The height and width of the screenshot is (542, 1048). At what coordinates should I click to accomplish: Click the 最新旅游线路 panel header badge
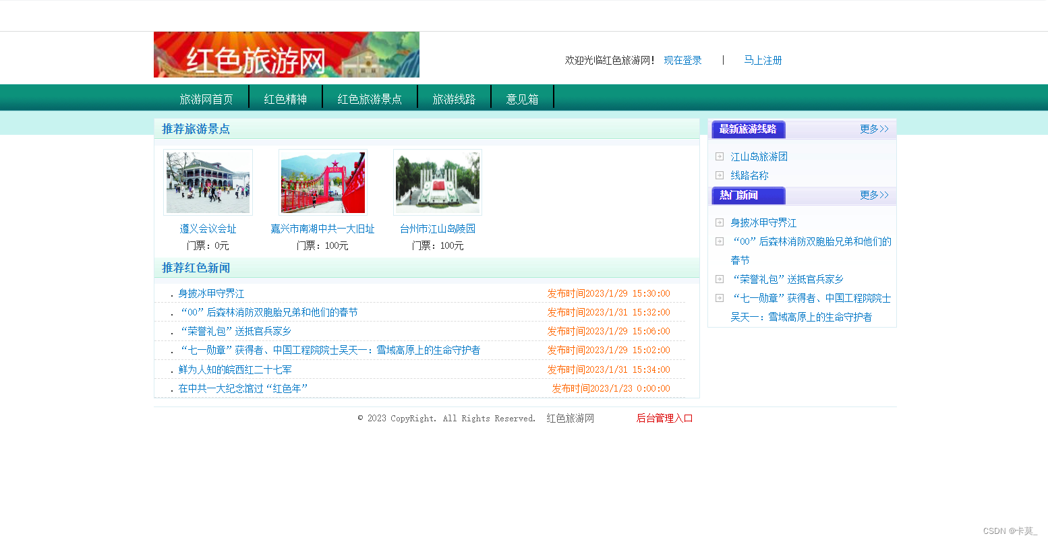(x=748, y=129)
